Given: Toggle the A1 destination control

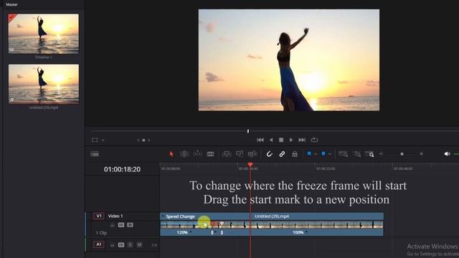Looking at the screenshot, I should point(99,244).
